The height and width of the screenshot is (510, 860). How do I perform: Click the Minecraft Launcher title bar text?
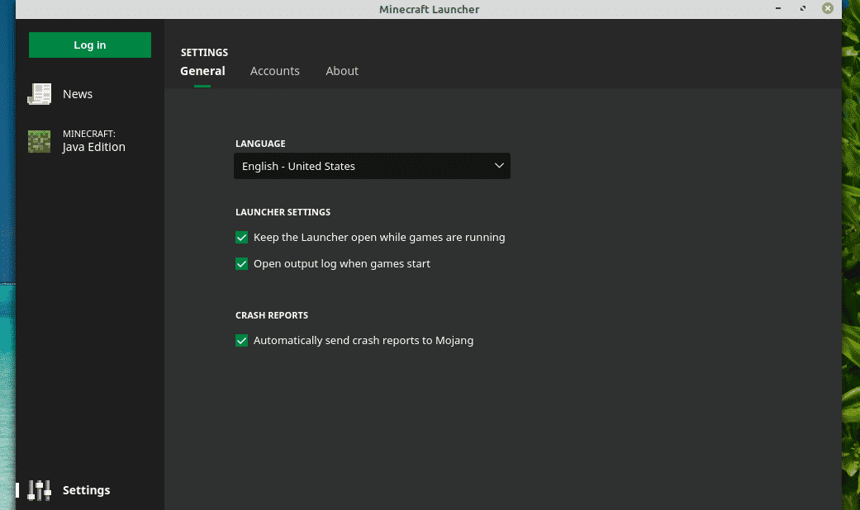(x=429, y=9)
